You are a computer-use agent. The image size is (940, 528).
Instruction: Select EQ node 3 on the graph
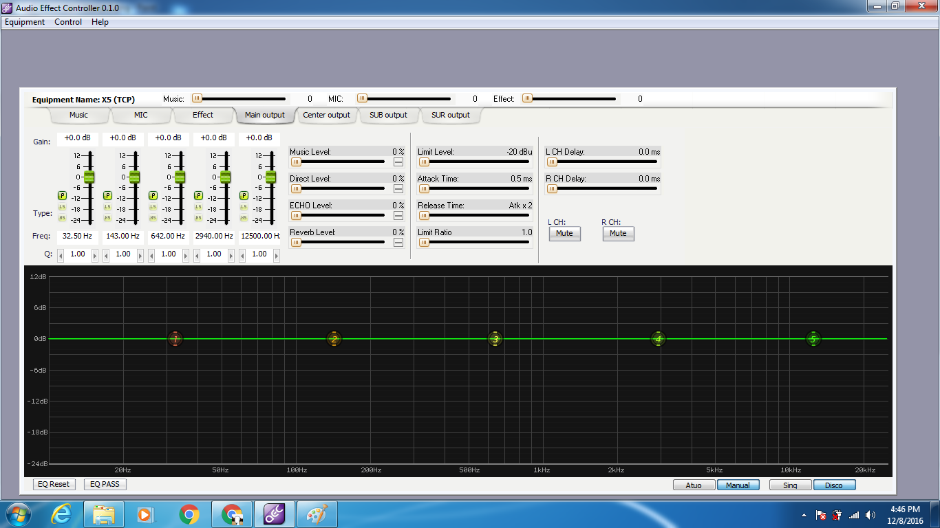tap(495, 339)
